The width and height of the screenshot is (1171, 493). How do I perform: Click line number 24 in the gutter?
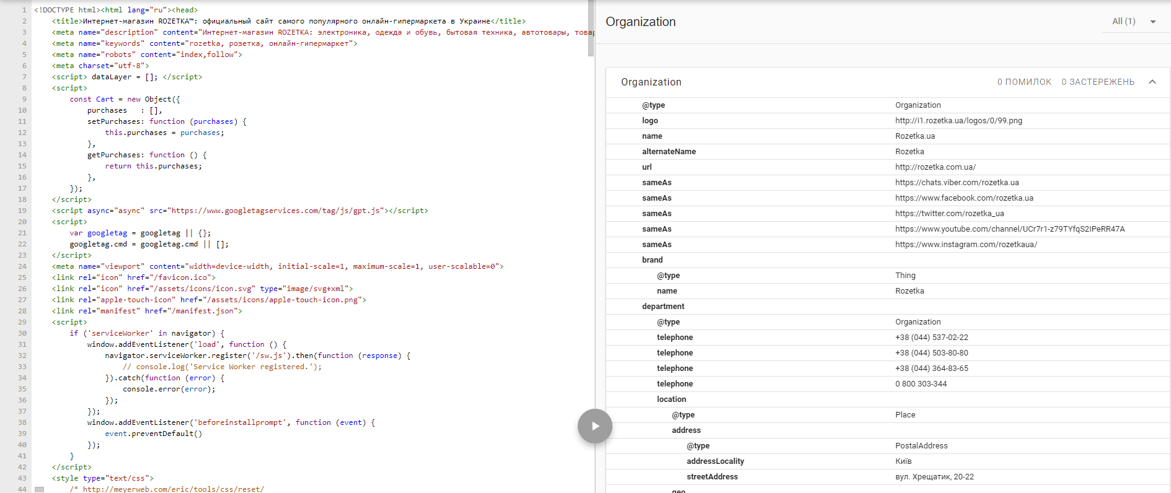coord(22,266)
